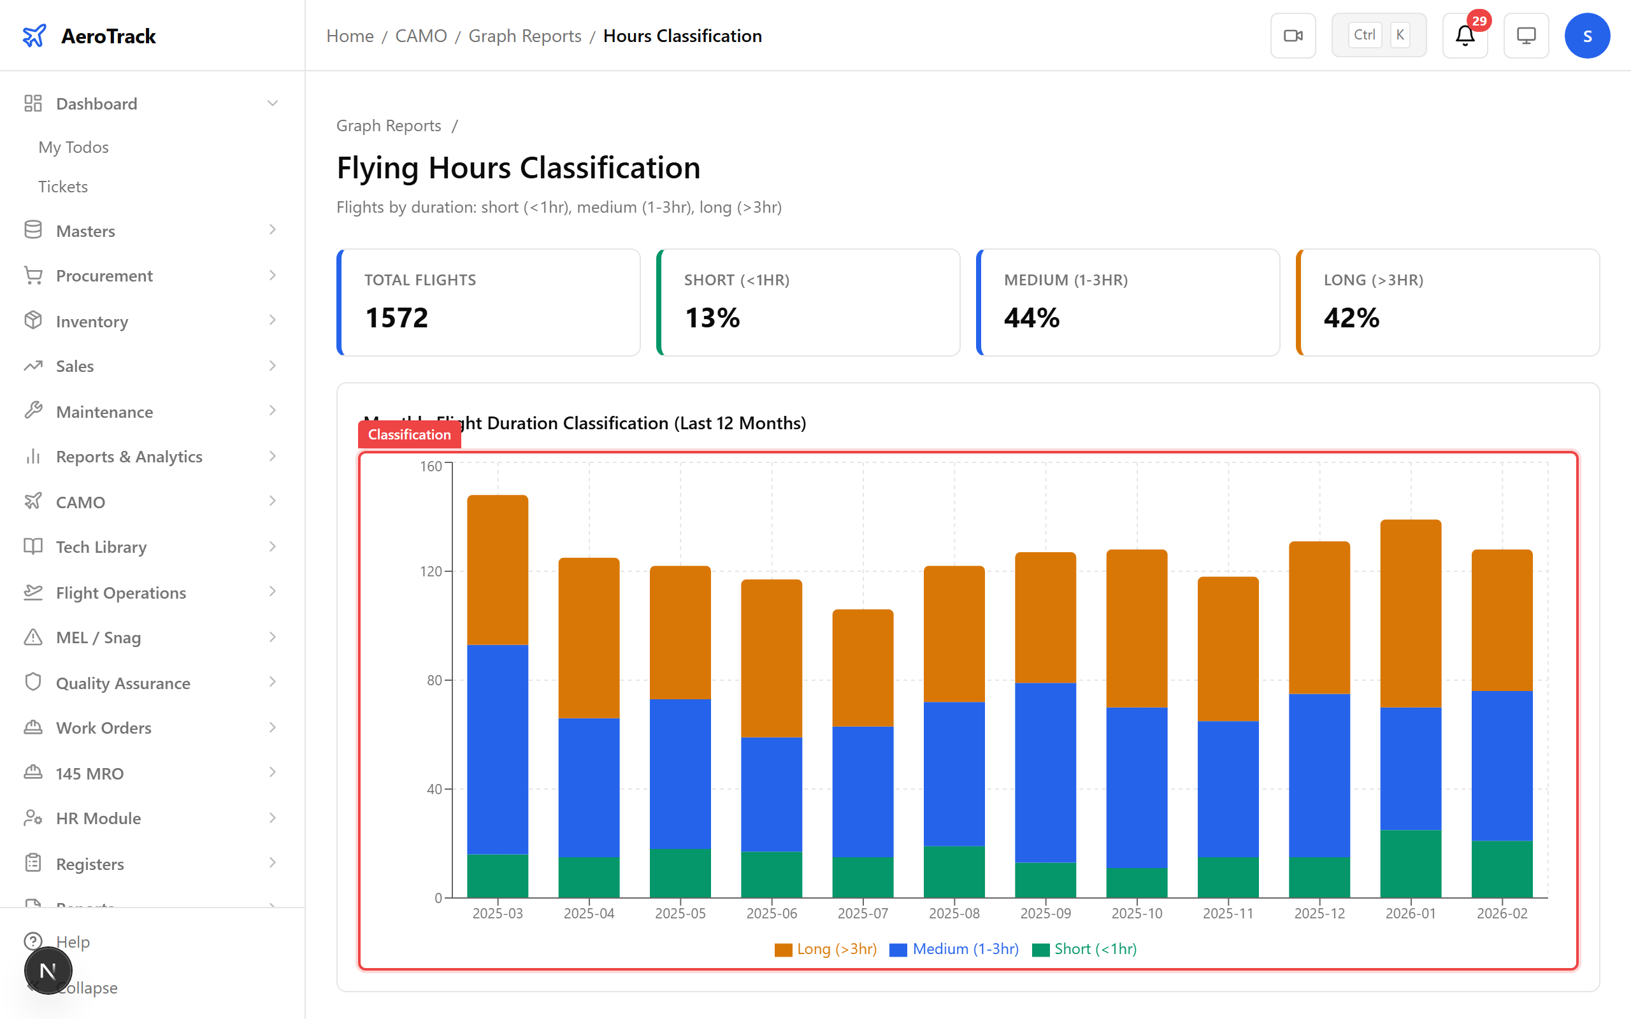Select the Masters database icon in the sidebar
This screenshot has width=1631, height=1019.
click(33, 230)
